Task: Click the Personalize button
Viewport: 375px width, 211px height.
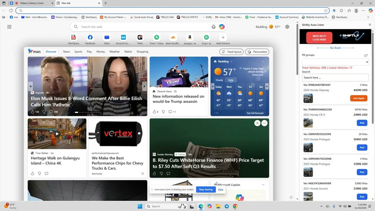Action: [x=257, y=52]
